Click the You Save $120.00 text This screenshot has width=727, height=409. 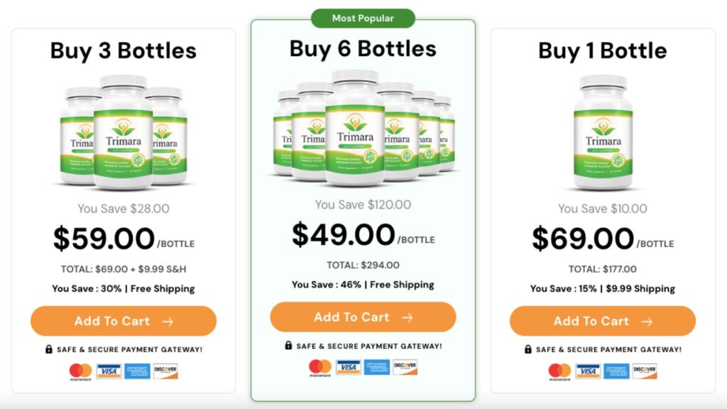[363, 204]
